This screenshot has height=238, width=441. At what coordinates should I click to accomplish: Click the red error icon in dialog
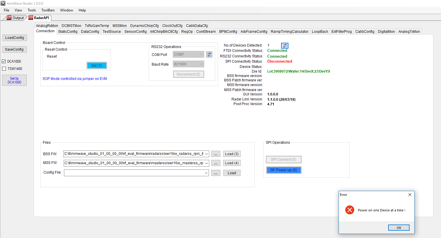point(350,210)
